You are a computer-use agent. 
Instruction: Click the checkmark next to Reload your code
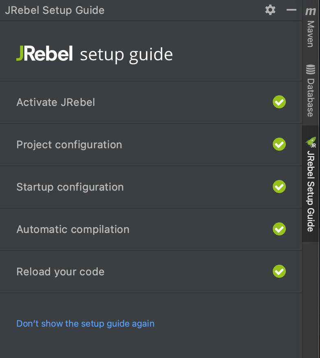pyautogui.click(x=279, y=271)
